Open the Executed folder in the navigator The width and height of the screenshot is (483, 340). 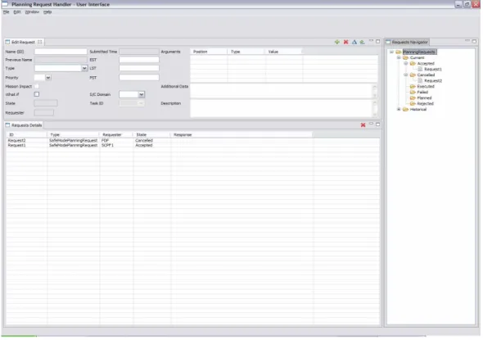click(422, 86)
